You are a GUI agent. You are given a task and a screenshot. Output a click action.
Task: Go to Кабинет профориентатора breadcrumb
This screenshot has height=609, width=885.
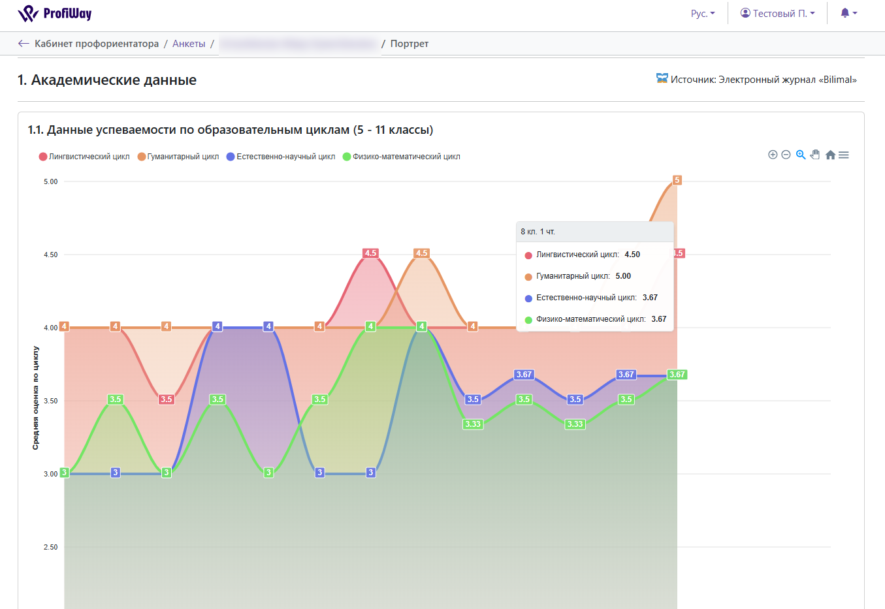coord(97,44)
